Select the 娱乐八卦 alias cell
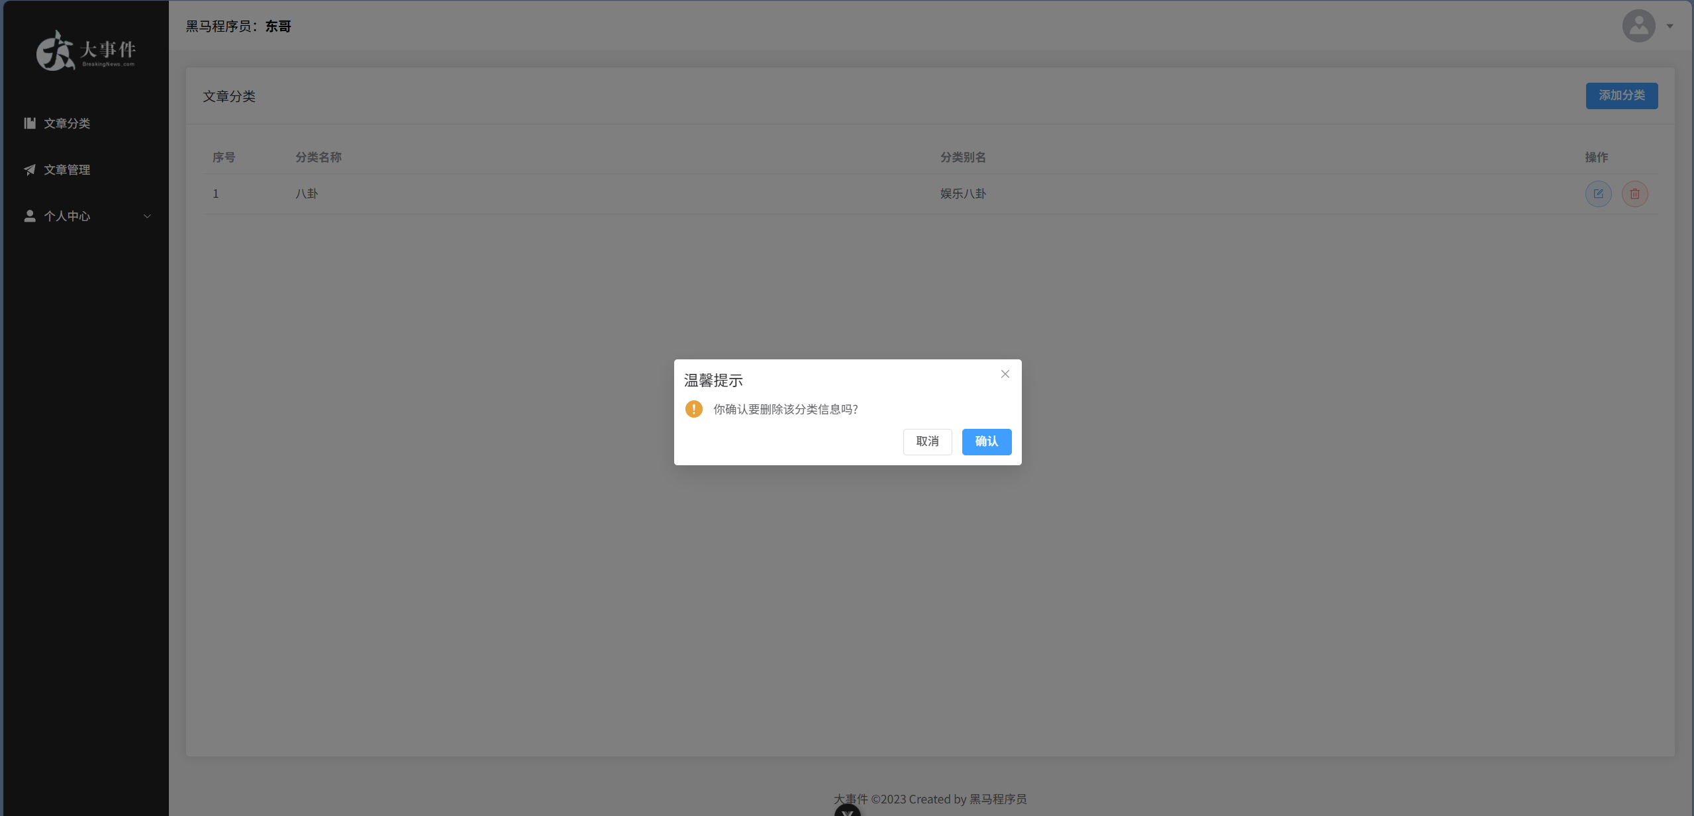This screenshot has height=816, width=1694. (963, 193)
